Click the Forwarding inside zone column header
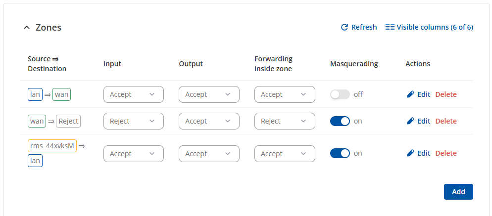The width and height of the screenshot is (492, 216). (x=273, y=64)
